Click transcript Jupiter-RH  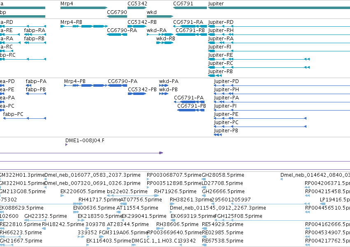click(221, 30)
